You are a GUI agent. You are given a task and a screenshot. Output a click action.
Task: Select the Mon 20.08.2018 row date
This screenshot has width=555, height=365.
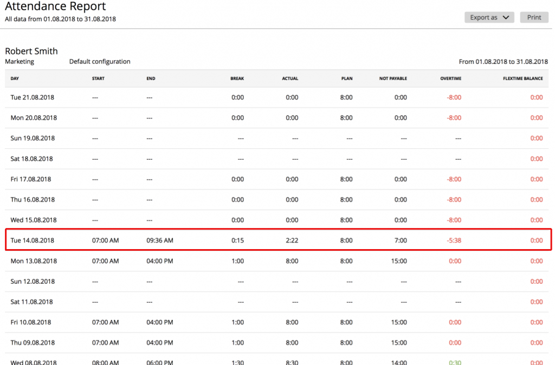tap(34, 118)
